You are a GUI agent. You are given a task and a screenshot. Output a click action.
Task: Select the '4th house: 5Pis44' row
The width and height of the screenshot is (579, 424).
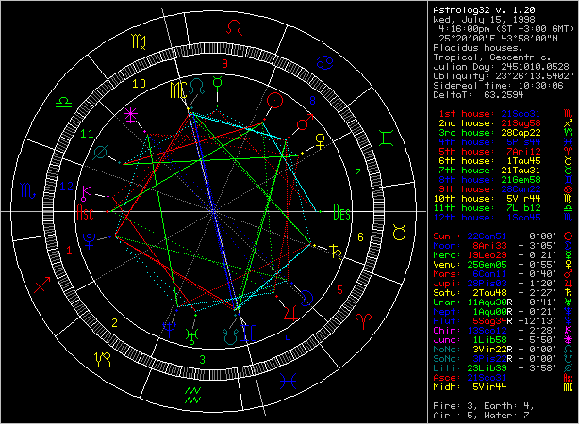tap(489, 142)
